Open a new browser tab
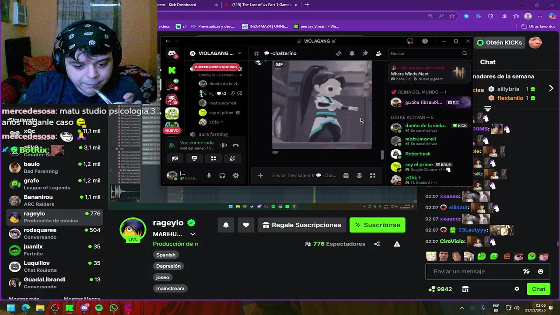 point(307,5)
